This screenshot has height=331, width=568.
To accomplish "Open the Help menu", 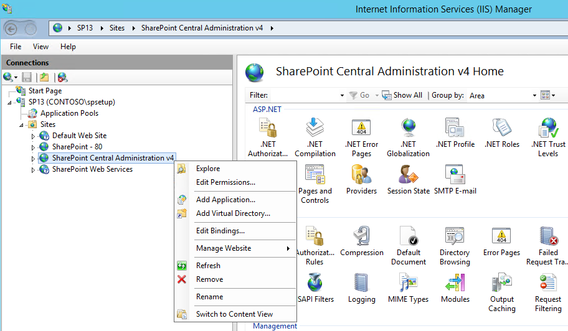I will [68, 47].
